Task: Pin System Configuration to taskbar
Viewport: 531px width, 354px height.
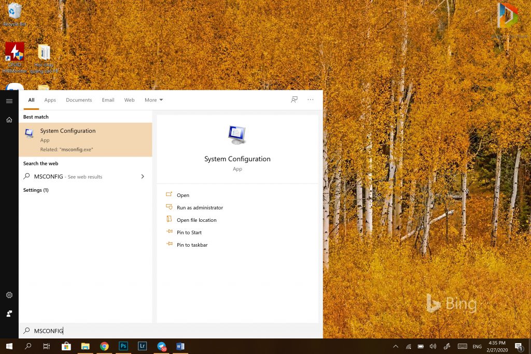Action: pyautogui.click(x=192, y=245)
